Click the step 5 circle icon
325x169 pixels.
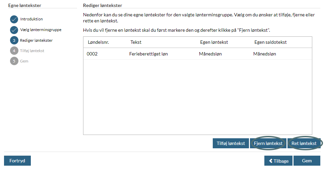pos(14,61)
